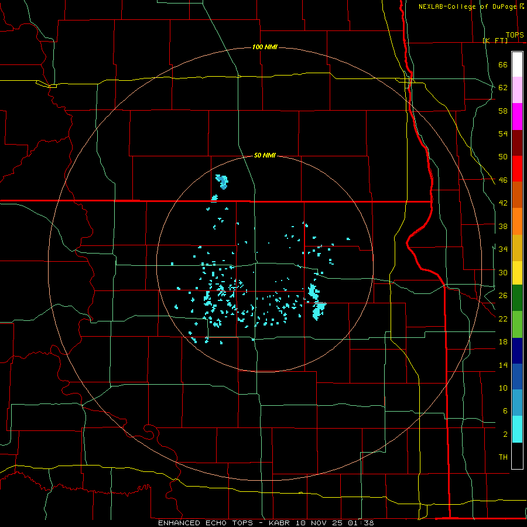
Task: Pick the sky blue 6 kft legend swatch
Action: click(x=517, y=403)
